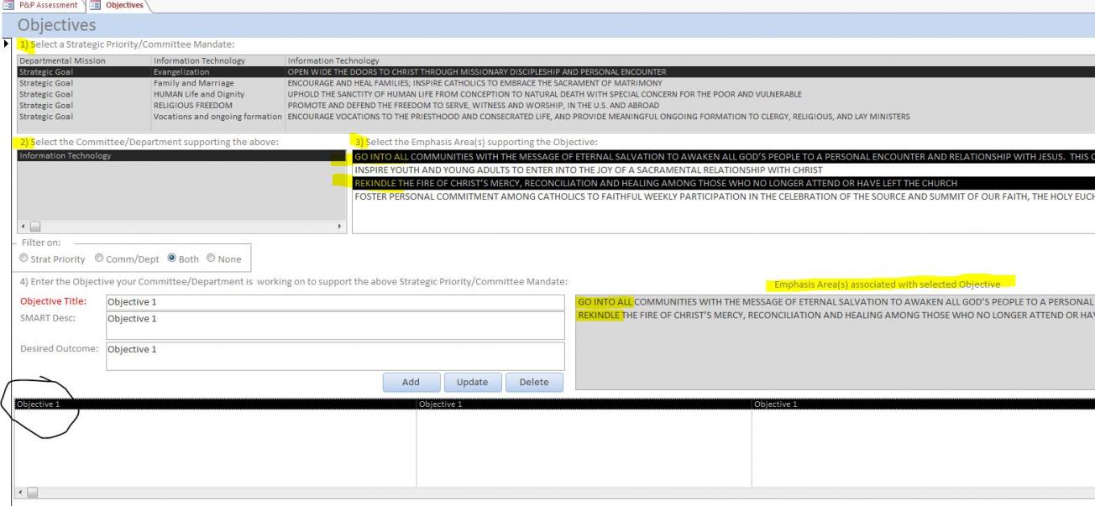Click the bottom objectives list scroll-left arrow
This screenshot has width=1095, height=506.
[20, 492]
